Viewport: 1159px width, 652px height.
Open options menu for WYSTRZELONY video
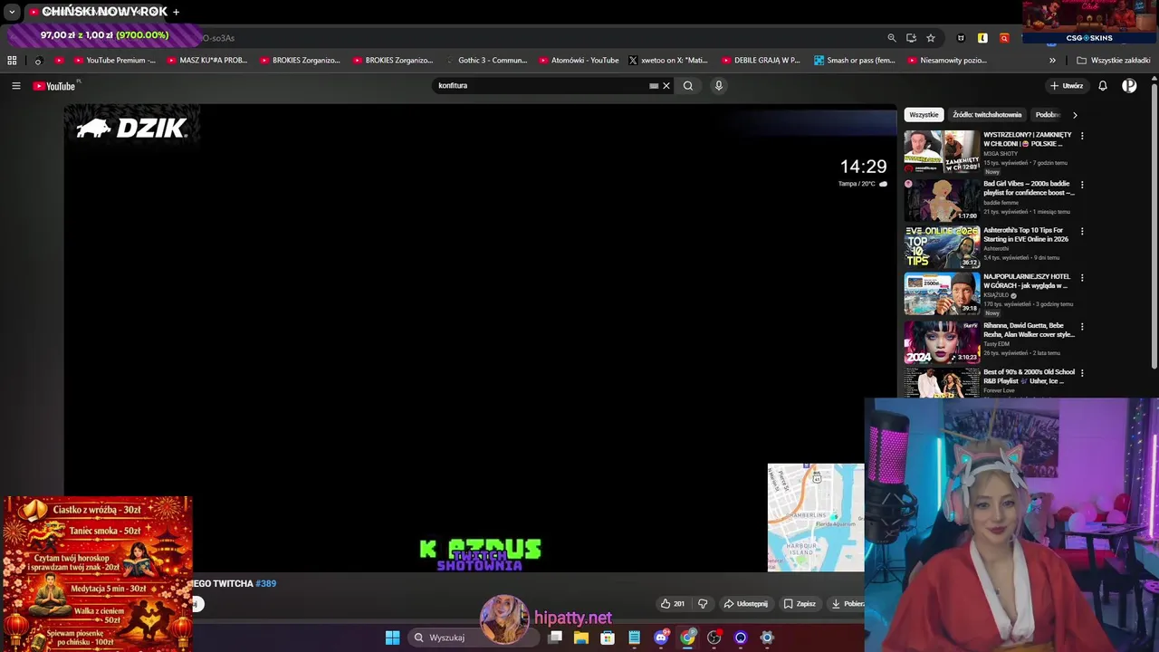(1082, 136)
